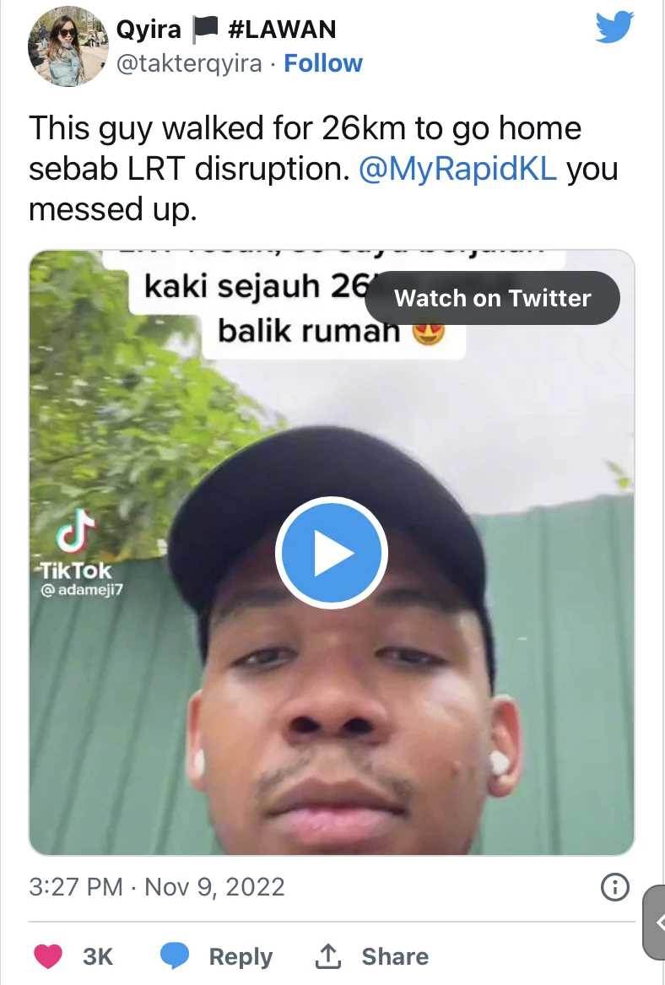Play the embedded video
This screenshot has height=985, width=665.
[332, 553]
